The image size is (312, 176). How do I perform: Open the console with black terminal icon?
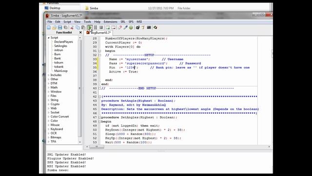(x=149, y=27)
